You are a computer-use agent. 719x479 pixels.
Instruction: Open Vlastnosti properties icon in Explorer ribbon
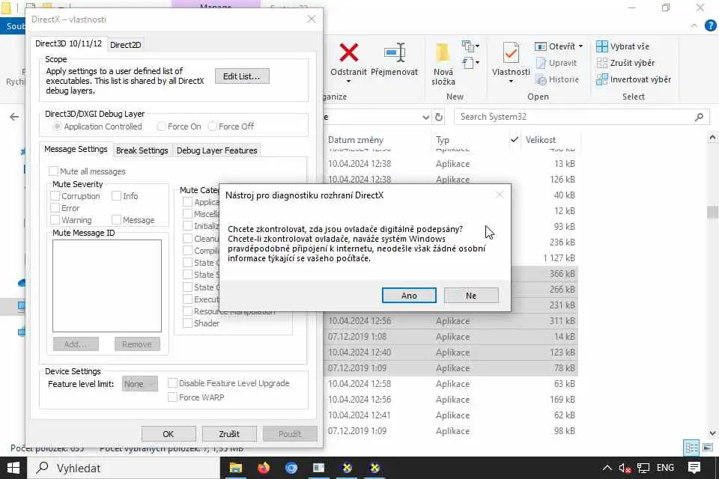click(x=511, y=52)
